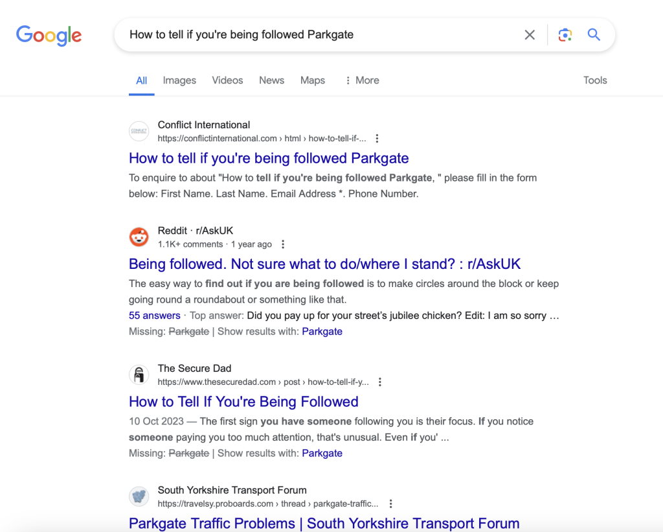Image resolution: width=663 pixels, height=532 pixels.
Task: Switch to the Images tab
Action: tap(179, 80)
